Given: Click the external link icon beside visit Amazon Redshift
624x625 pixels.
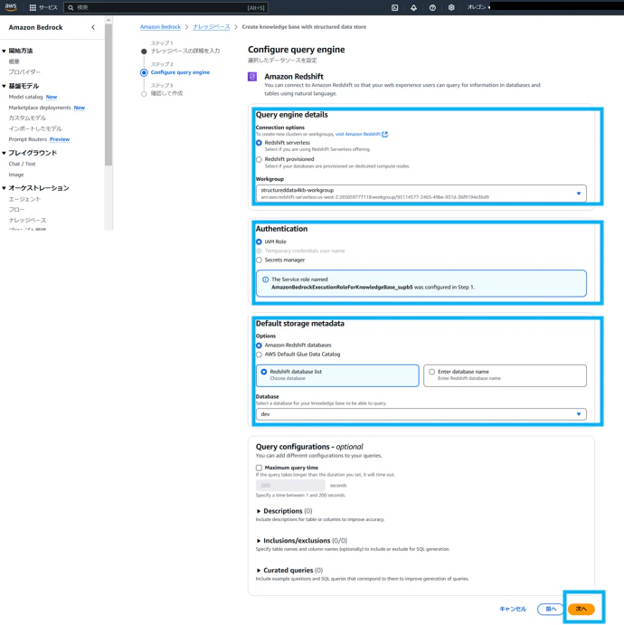Looking at the screenshot, I should [384, 135].
